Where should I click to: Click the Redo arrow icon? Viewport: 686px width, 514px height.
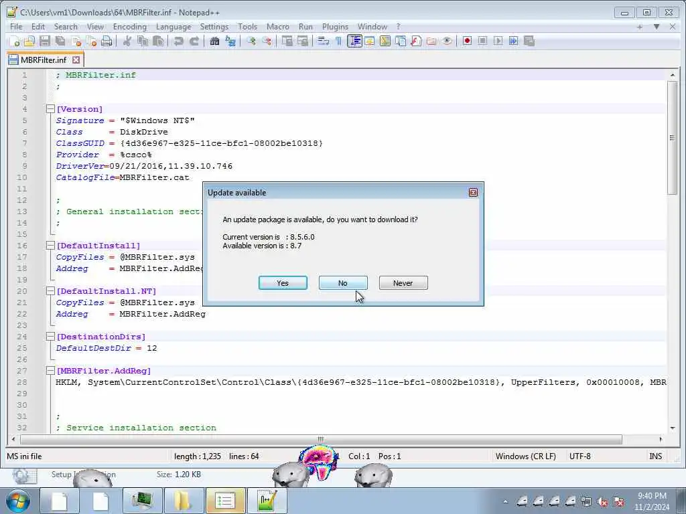(194, 41)
